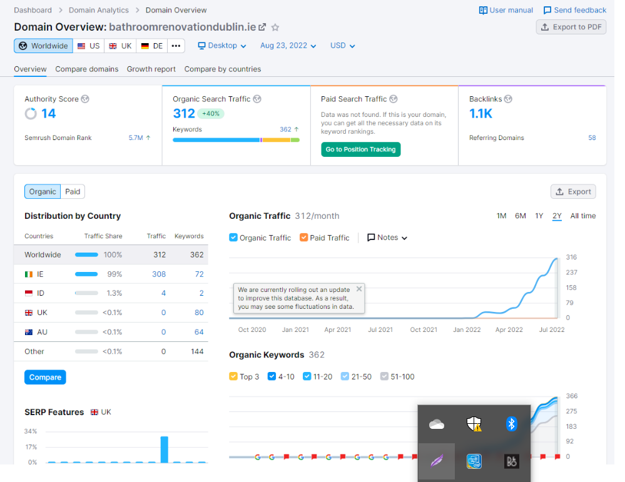Click the IE traffic share bar
625x482 pixels.
pos(86,274)
